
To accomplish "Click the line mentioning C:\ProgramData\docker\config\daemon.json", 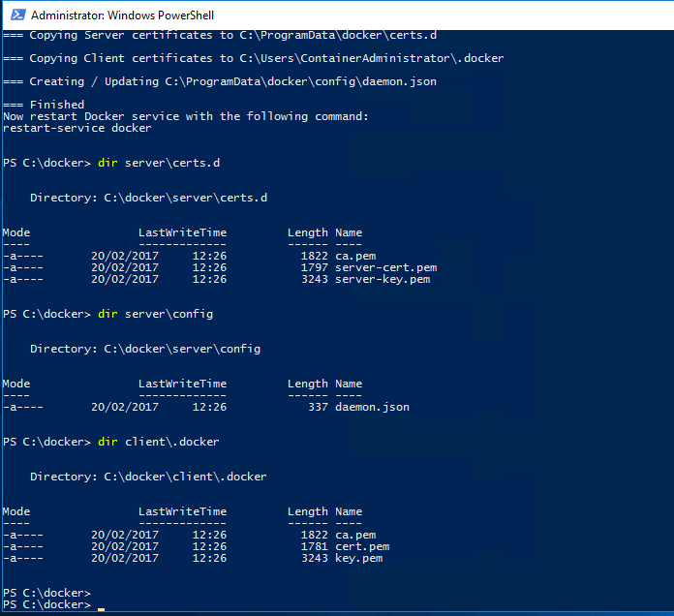I will (x=219, y=81).
